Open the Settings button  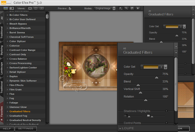25,129
